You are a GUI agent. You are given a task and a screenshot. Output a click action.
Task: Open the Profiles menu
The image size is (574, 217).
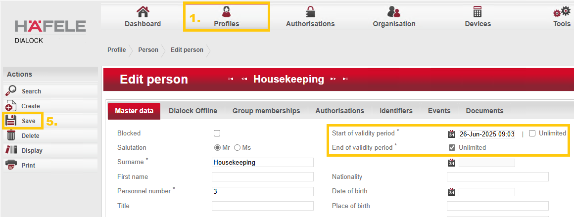click(x=226, y=17)
